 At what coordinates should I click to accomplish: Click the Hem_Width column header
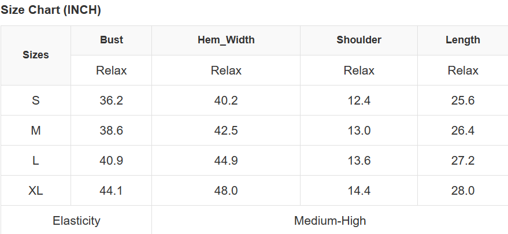pos(226,40)
